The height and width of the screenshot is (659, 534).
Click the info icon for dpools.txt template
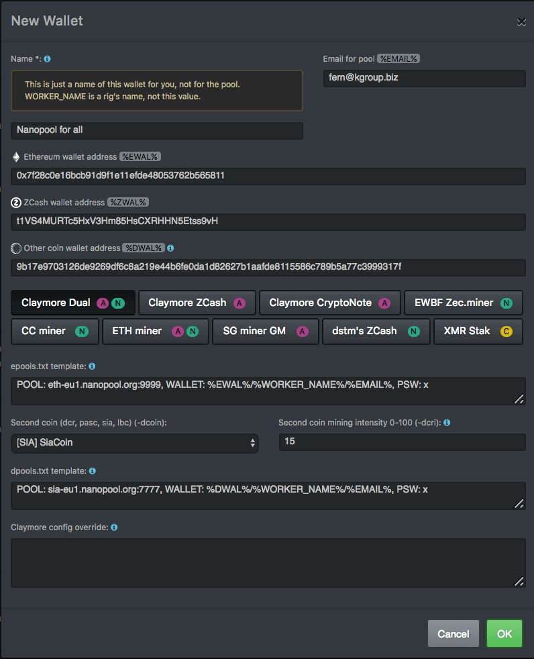click(x=92, y=471)
